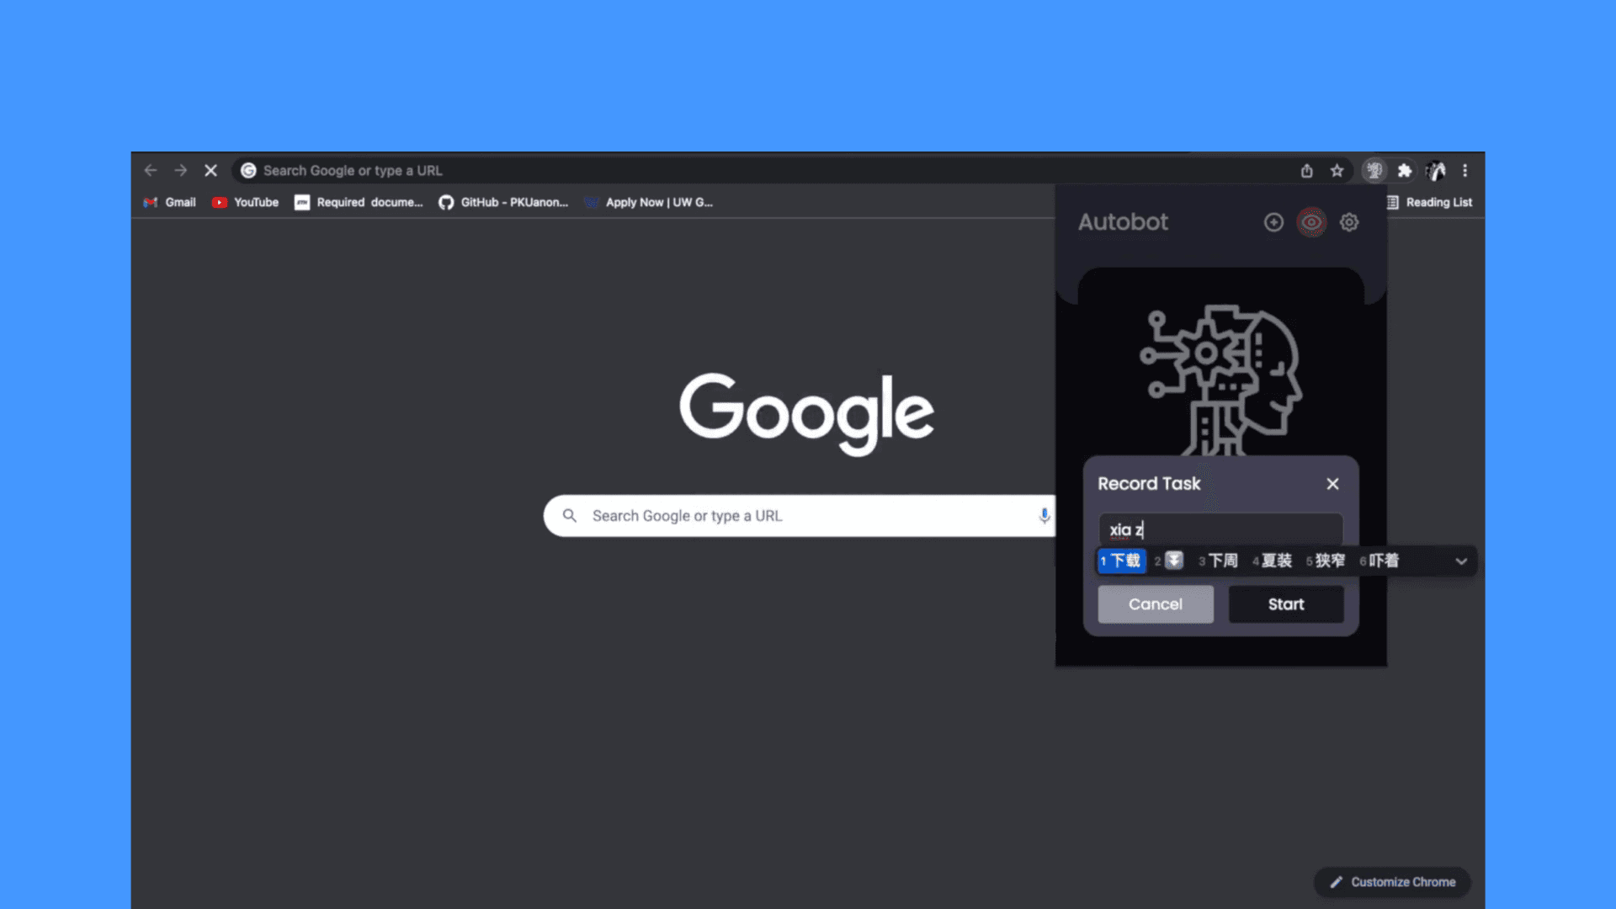Click the Google logo

pos(806,414)
